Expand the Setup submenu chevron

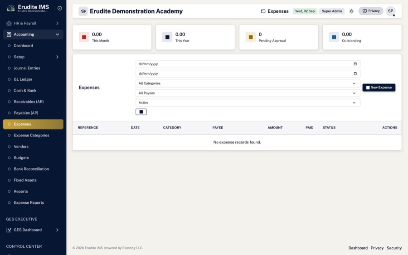click(57, 57)
